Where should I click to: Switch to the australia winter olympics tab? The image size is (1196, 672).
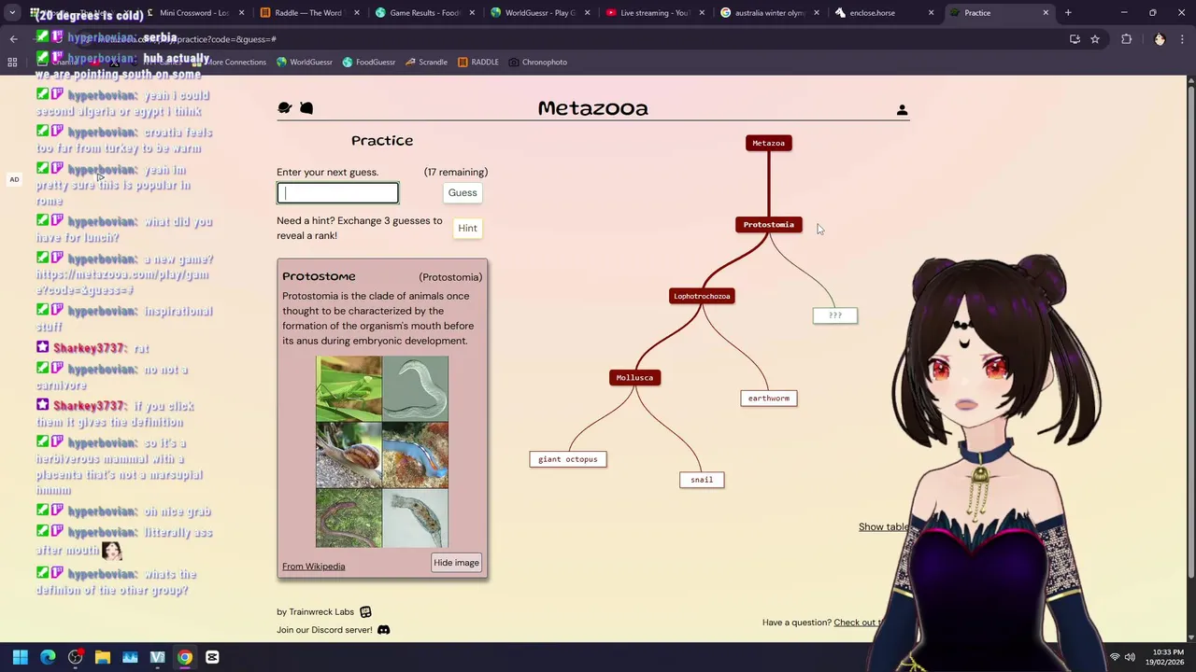click(x=768, y=13)
